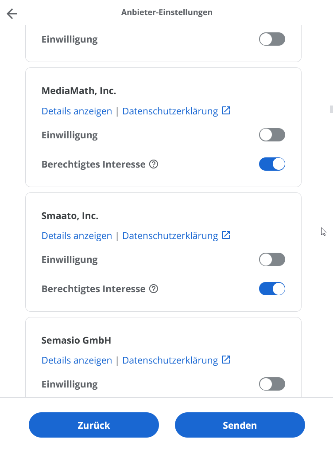333x450 pixels.
Task: Click the scrollbar thumb on the right edge
Action: tap(331, 109)
